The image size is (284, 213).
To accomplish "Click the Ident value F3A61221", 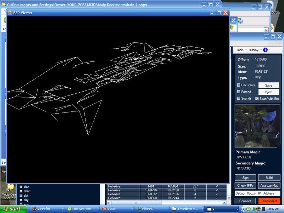I will point(262,72).
